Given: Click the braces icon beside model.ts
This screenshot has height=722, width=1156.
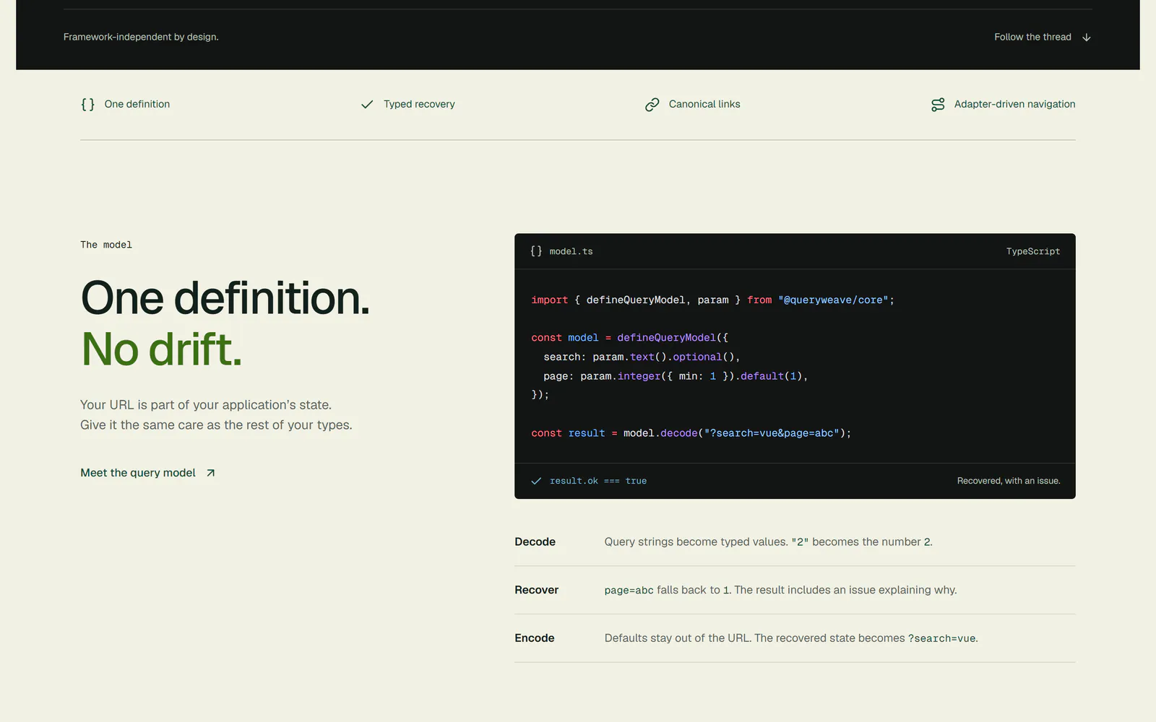Looking at the screenshot, I should (536, 251).
